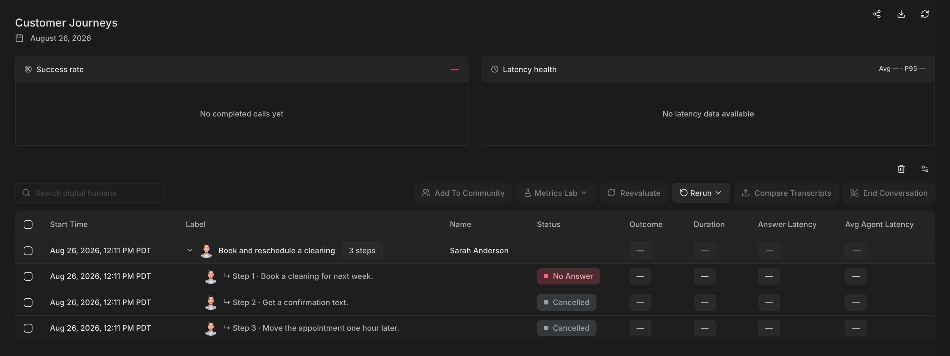Click the trash delete icon
950x356 pixels.
[901, 169]
